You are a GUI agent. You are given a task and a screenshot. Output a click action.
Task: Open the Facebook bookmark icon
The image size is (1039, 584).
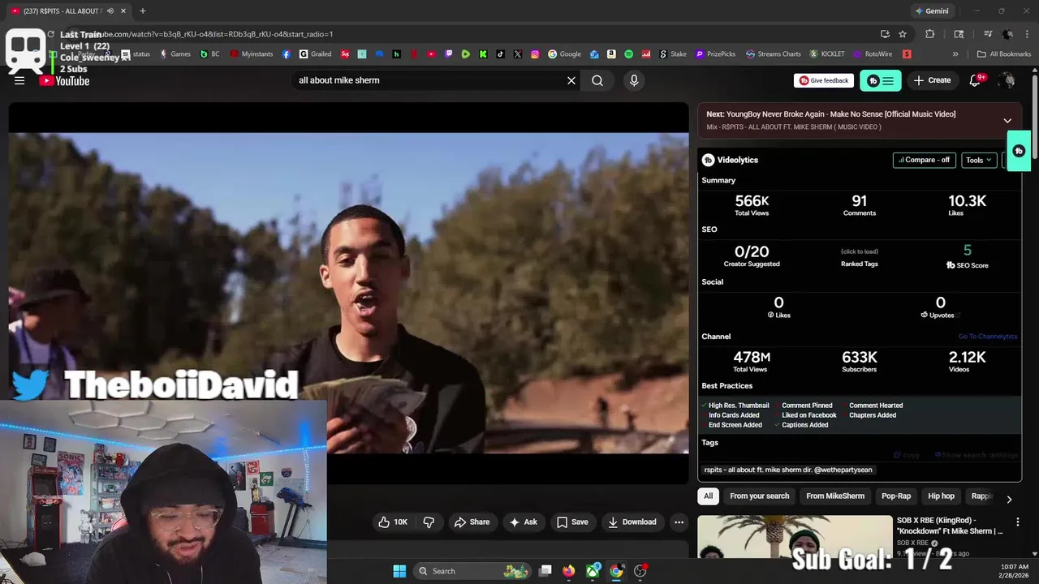point(287,54)
